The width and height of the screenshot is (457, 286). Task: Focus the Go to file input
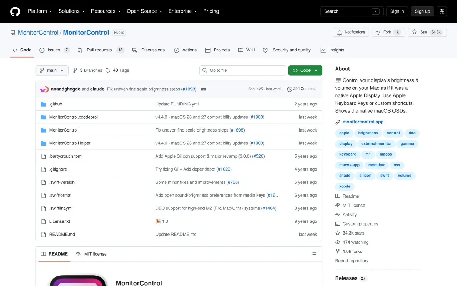[242, 70]
